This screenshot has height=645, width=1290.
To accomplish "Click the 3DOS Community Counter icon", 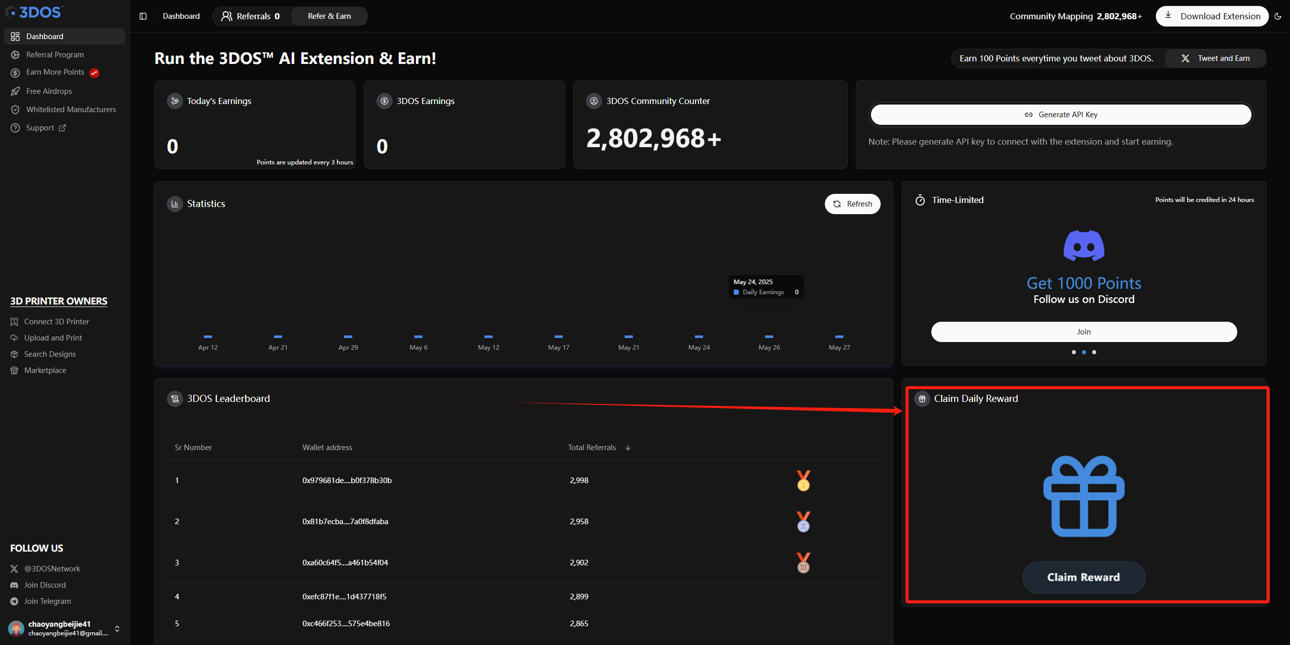I will (x=594, y=101).
